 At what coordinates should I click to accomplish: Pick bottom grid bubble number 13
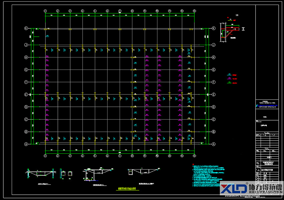(x=194, y=156)
